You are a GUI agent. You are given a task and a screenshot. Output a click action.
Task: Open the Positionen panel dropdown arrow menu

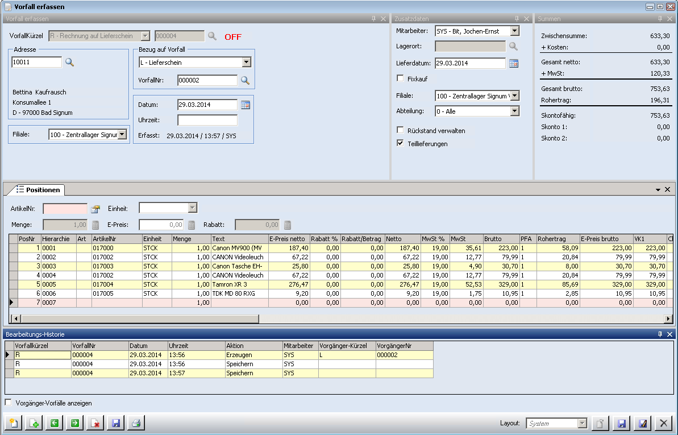658,189
